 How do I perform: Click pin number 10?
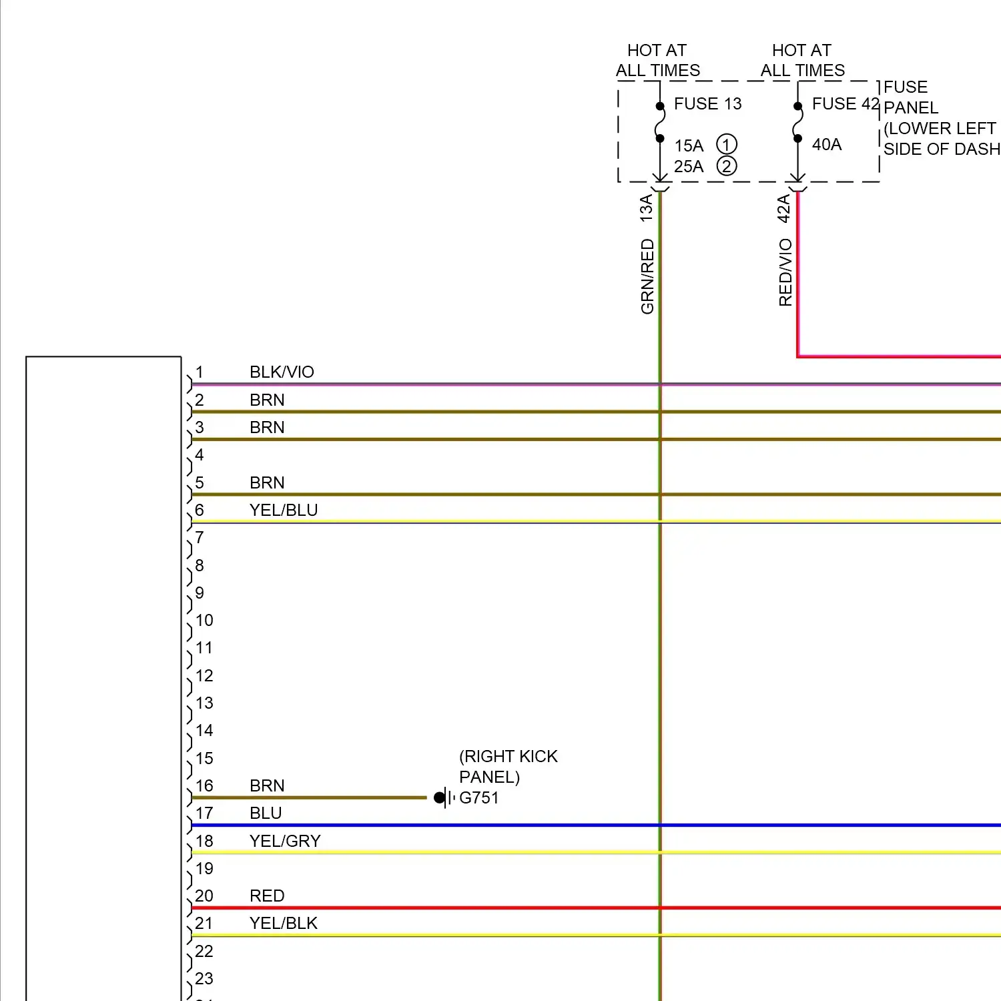(x=204, y=620)
